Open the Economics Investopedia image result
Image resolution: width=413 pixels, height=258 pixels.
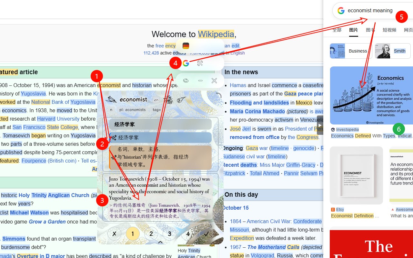tap(371, 95)
